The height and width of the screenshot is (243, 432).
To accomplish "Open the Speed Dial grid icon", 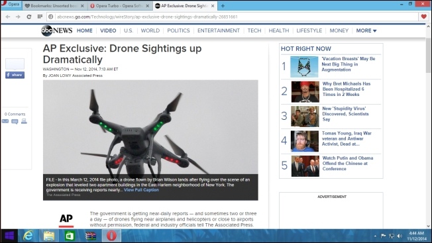I will (x=40, y=17).
